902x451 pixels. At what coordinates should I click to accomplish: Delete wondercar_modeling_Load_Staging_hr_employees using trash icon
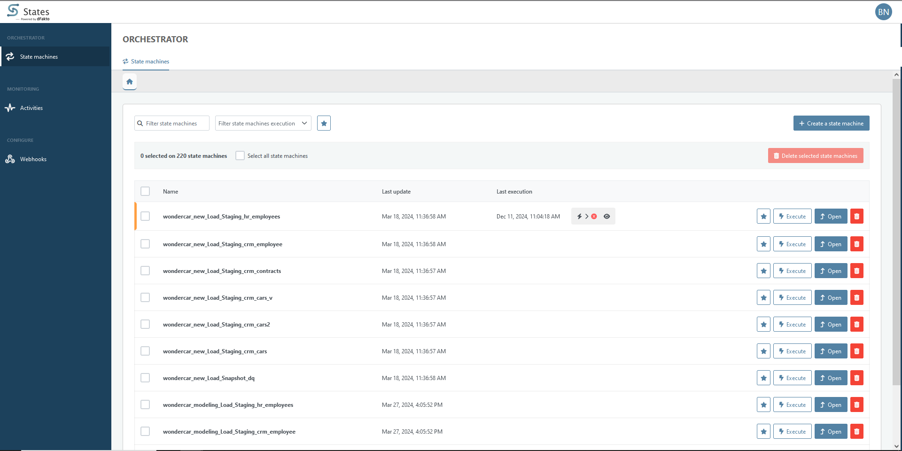pyautogui.click(x=856, y=405)
